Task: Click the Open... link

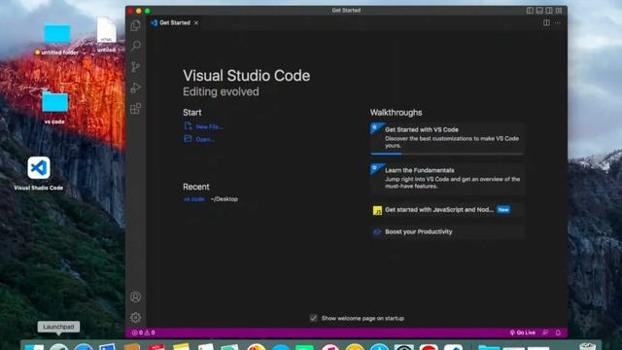Action: coord(199,139)
